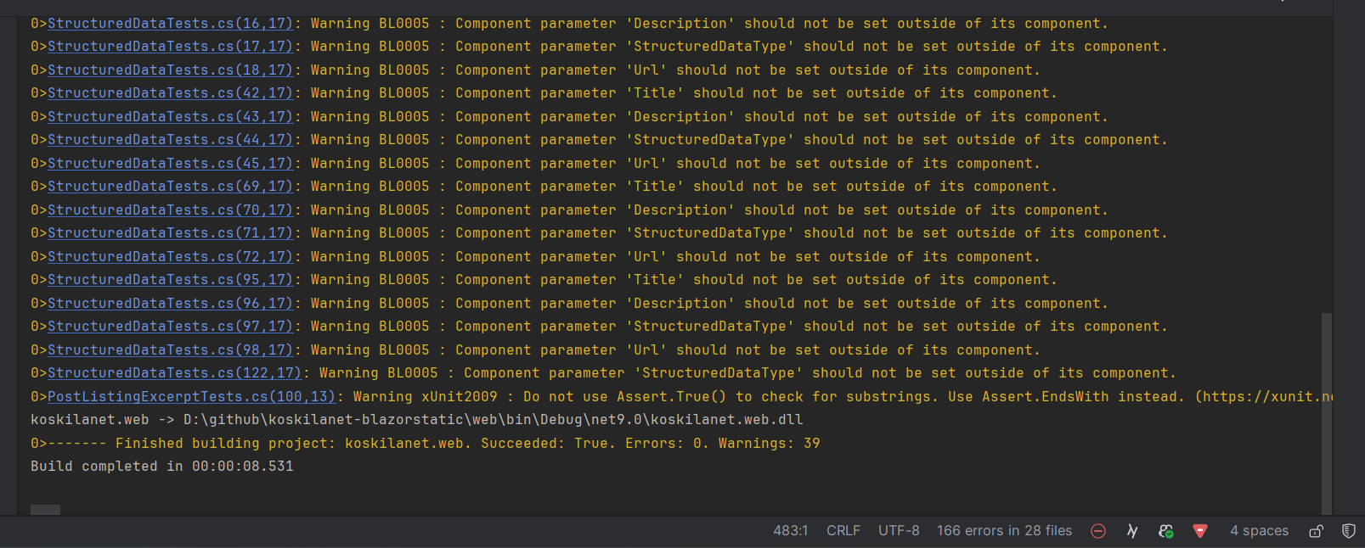Toggle the read-only padlock icon
The image size is (1365, 548).
[x=1316, y=531]
